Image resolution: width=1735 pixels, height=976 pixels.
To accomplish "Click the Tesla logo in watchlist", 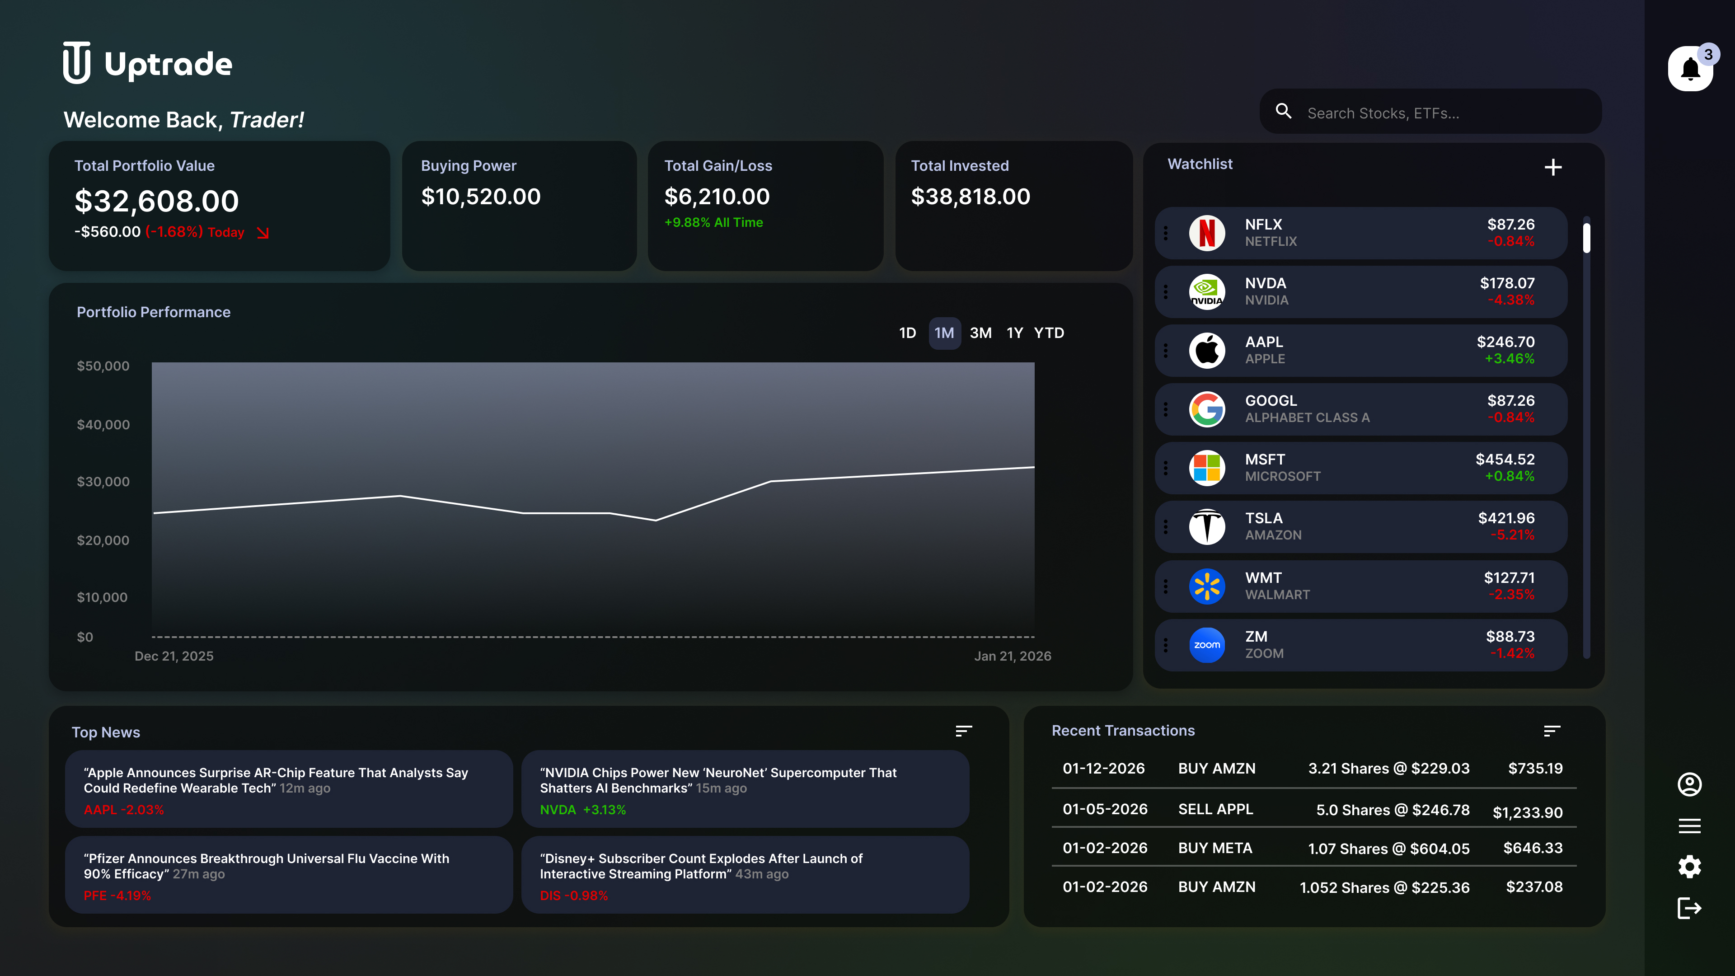I will (1207, 527).
